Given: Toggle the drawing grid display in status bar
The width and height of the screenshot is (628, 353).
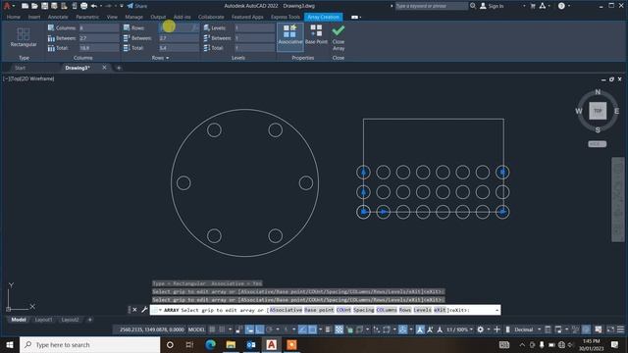Looking at the screenshot, I should point(212,329).
